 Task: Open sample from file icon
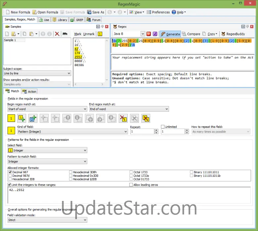[14, 34]
